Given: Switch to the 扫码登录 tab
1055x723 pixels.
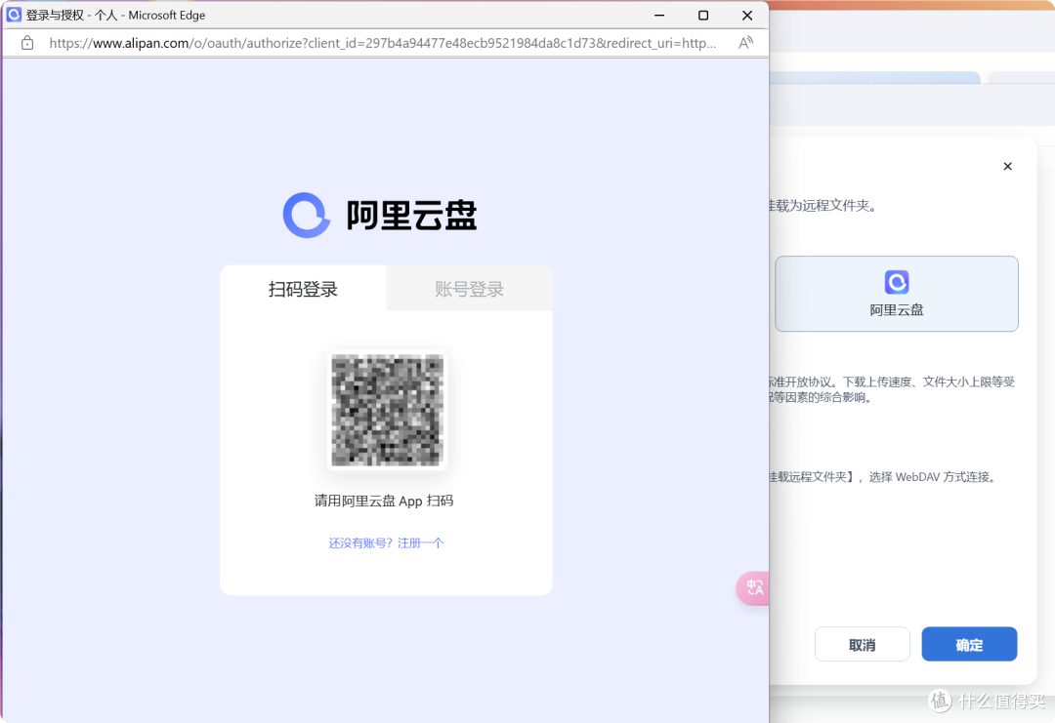Looking at the screenshot, I should tap(304, 288).
